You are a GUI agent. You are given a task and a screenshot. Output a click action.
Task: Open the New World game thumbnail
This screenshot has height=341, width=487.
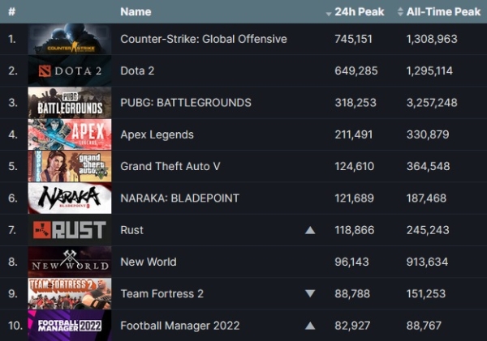click(x=70, y=262)
